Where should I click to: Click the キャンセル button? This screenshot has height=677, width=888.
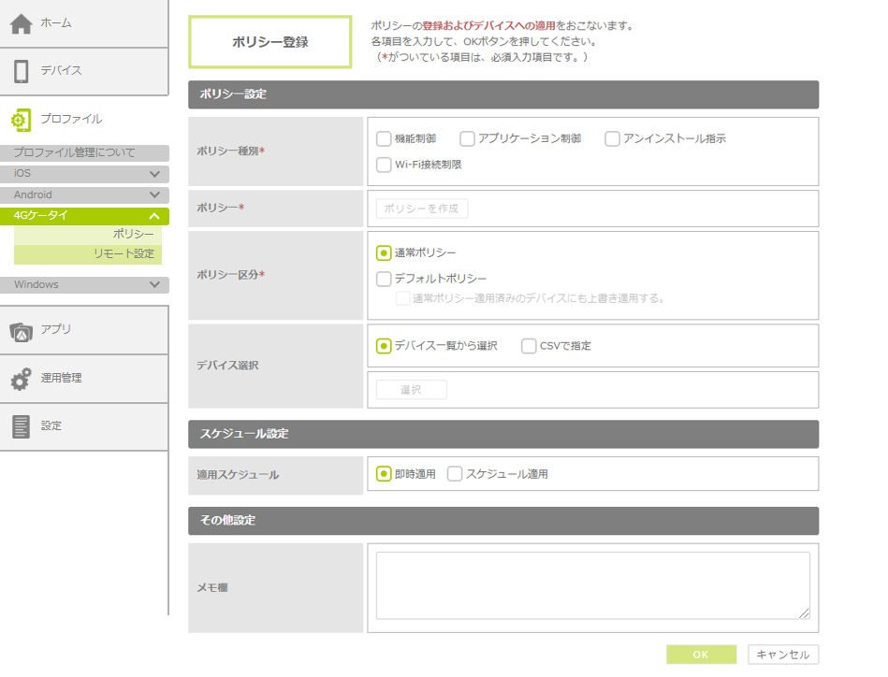pos(783,655)
